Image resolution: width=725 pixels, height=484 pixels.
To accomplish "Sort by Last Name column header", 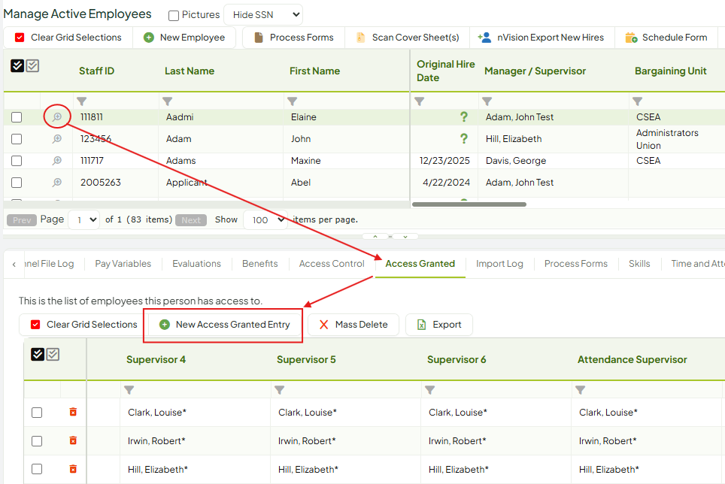I will click(x=190, y=71).
